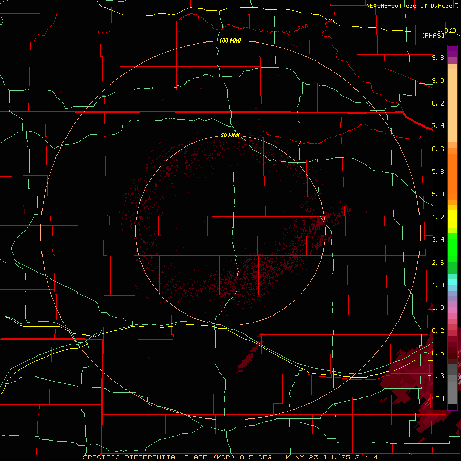The height and width of the screenshot is (461, 461).
Task: Click the 5.0 scale value
Action: click(438, 194)
